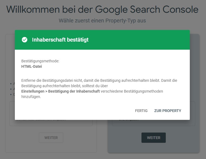Click bold "Einstellungen > Bestätigung der Inhaberschaft" text
The height and width of the screenshot is (159, 206).
click(x=60, y=91)
